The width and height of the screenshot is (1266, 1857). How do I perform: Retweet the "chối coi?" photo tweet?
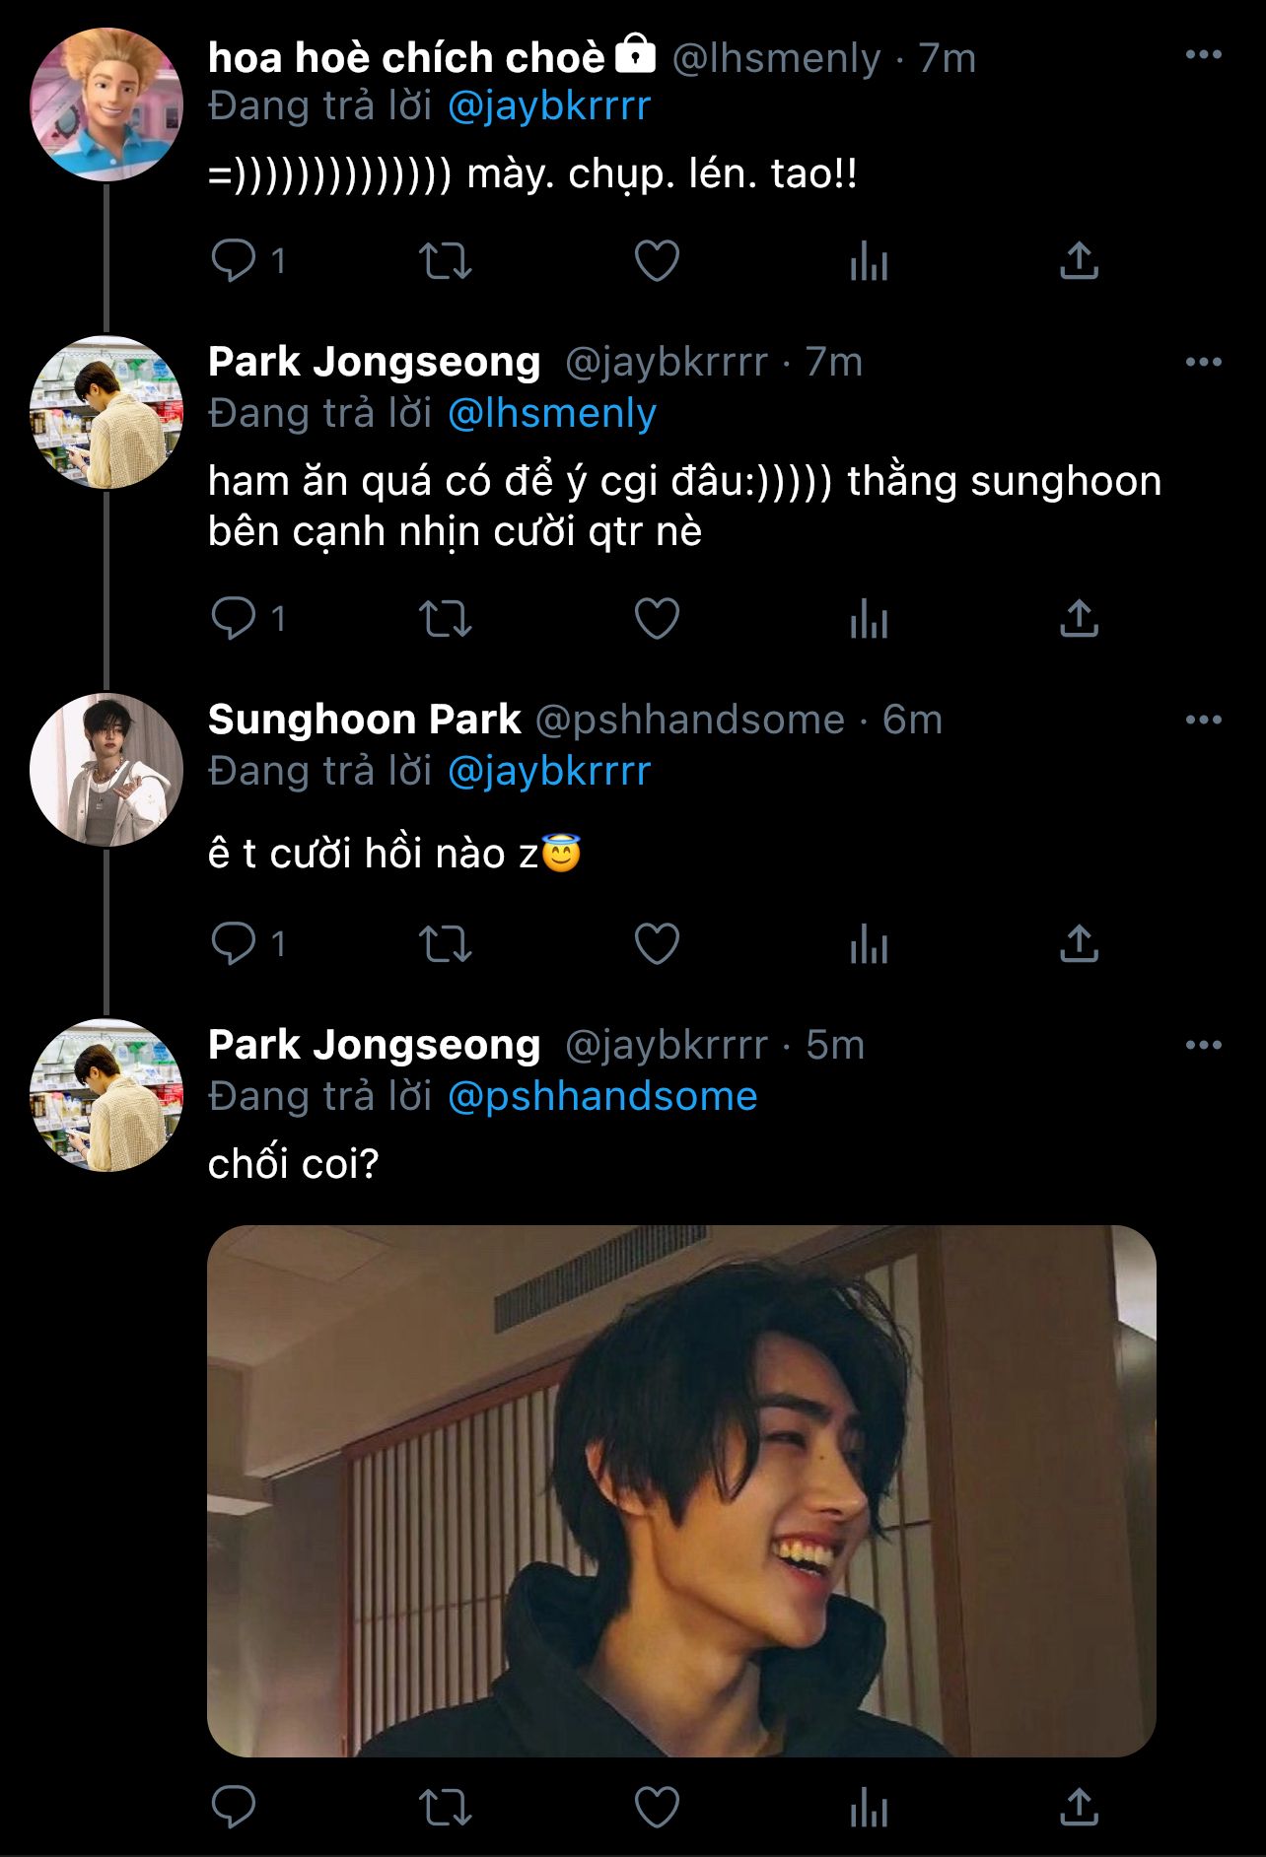[x=446, y=1808]
